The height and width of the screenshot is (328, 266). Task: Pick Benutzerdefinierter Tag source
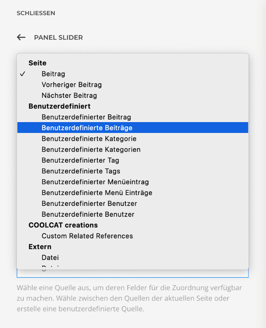pyautogui.click(x=80, y=160)
